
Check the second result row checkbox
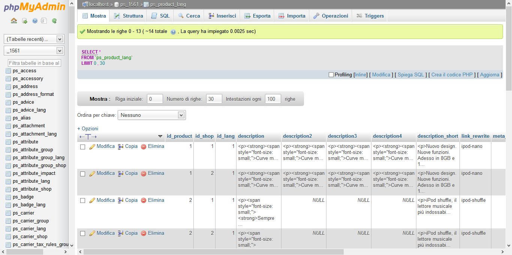click(83, 174)
